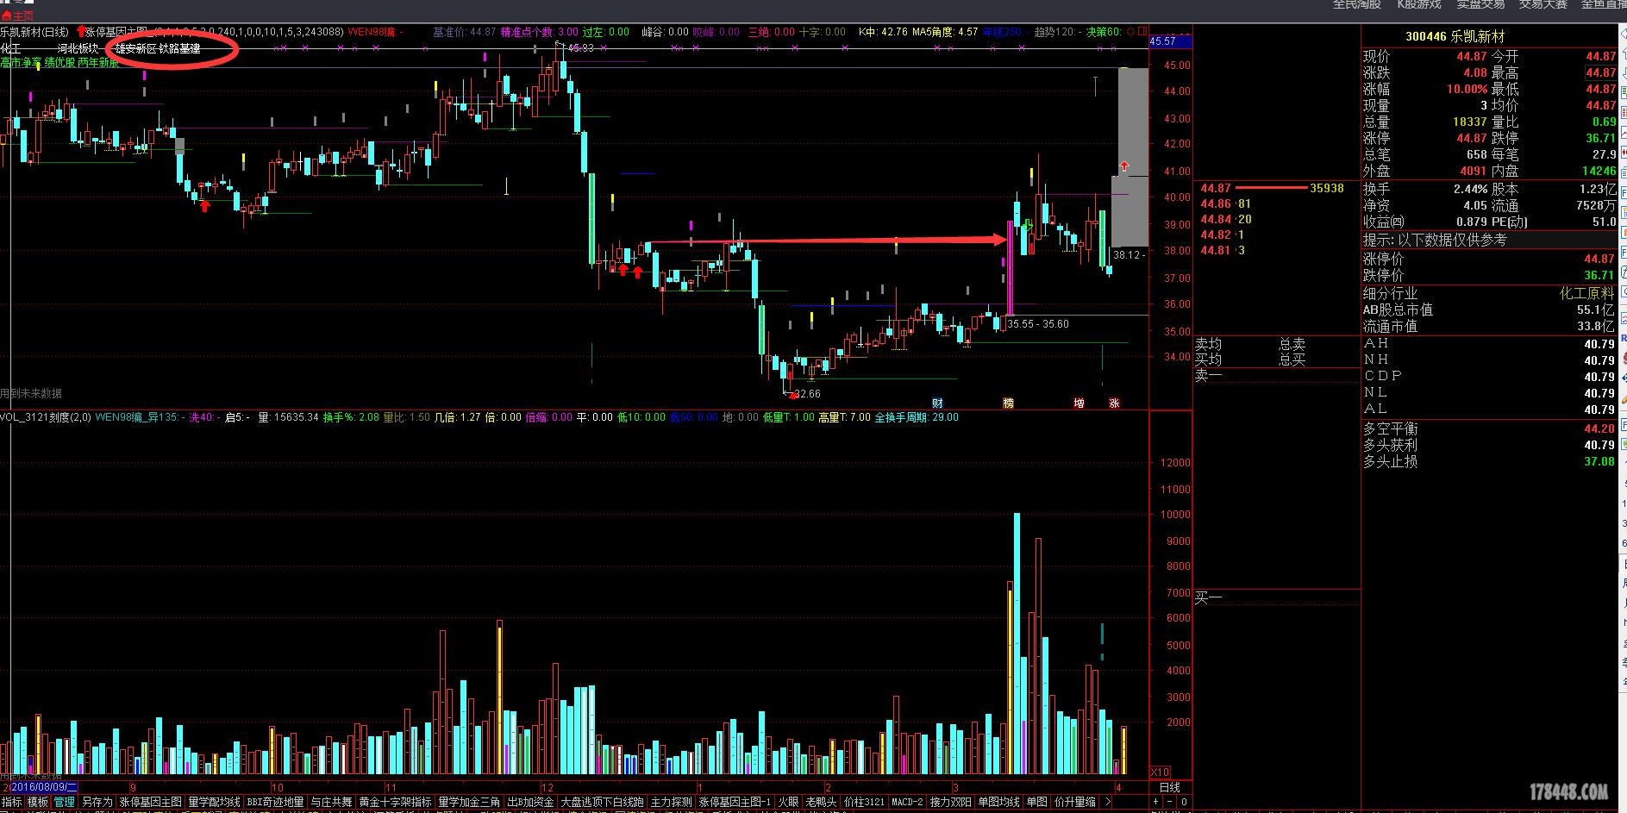
Task: Click the 河北板块 sector label
Action: pyautogui.click(x=78, y=48)
